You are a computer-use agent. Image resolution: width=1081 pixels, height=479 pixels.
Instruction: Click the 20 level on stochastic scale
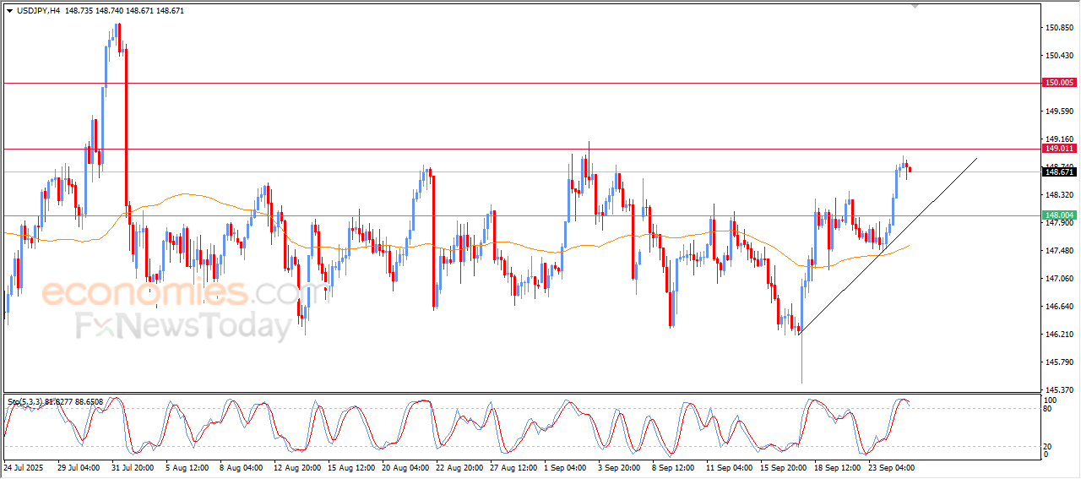click(x=1049, y=446)
